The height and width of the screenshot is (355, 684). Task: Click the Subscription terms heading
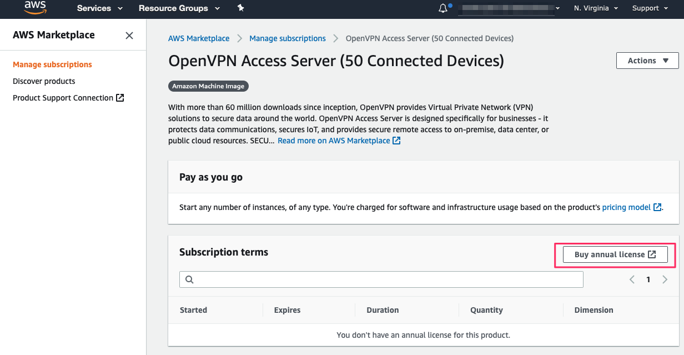pyautogui.click(x=224, y=252)
